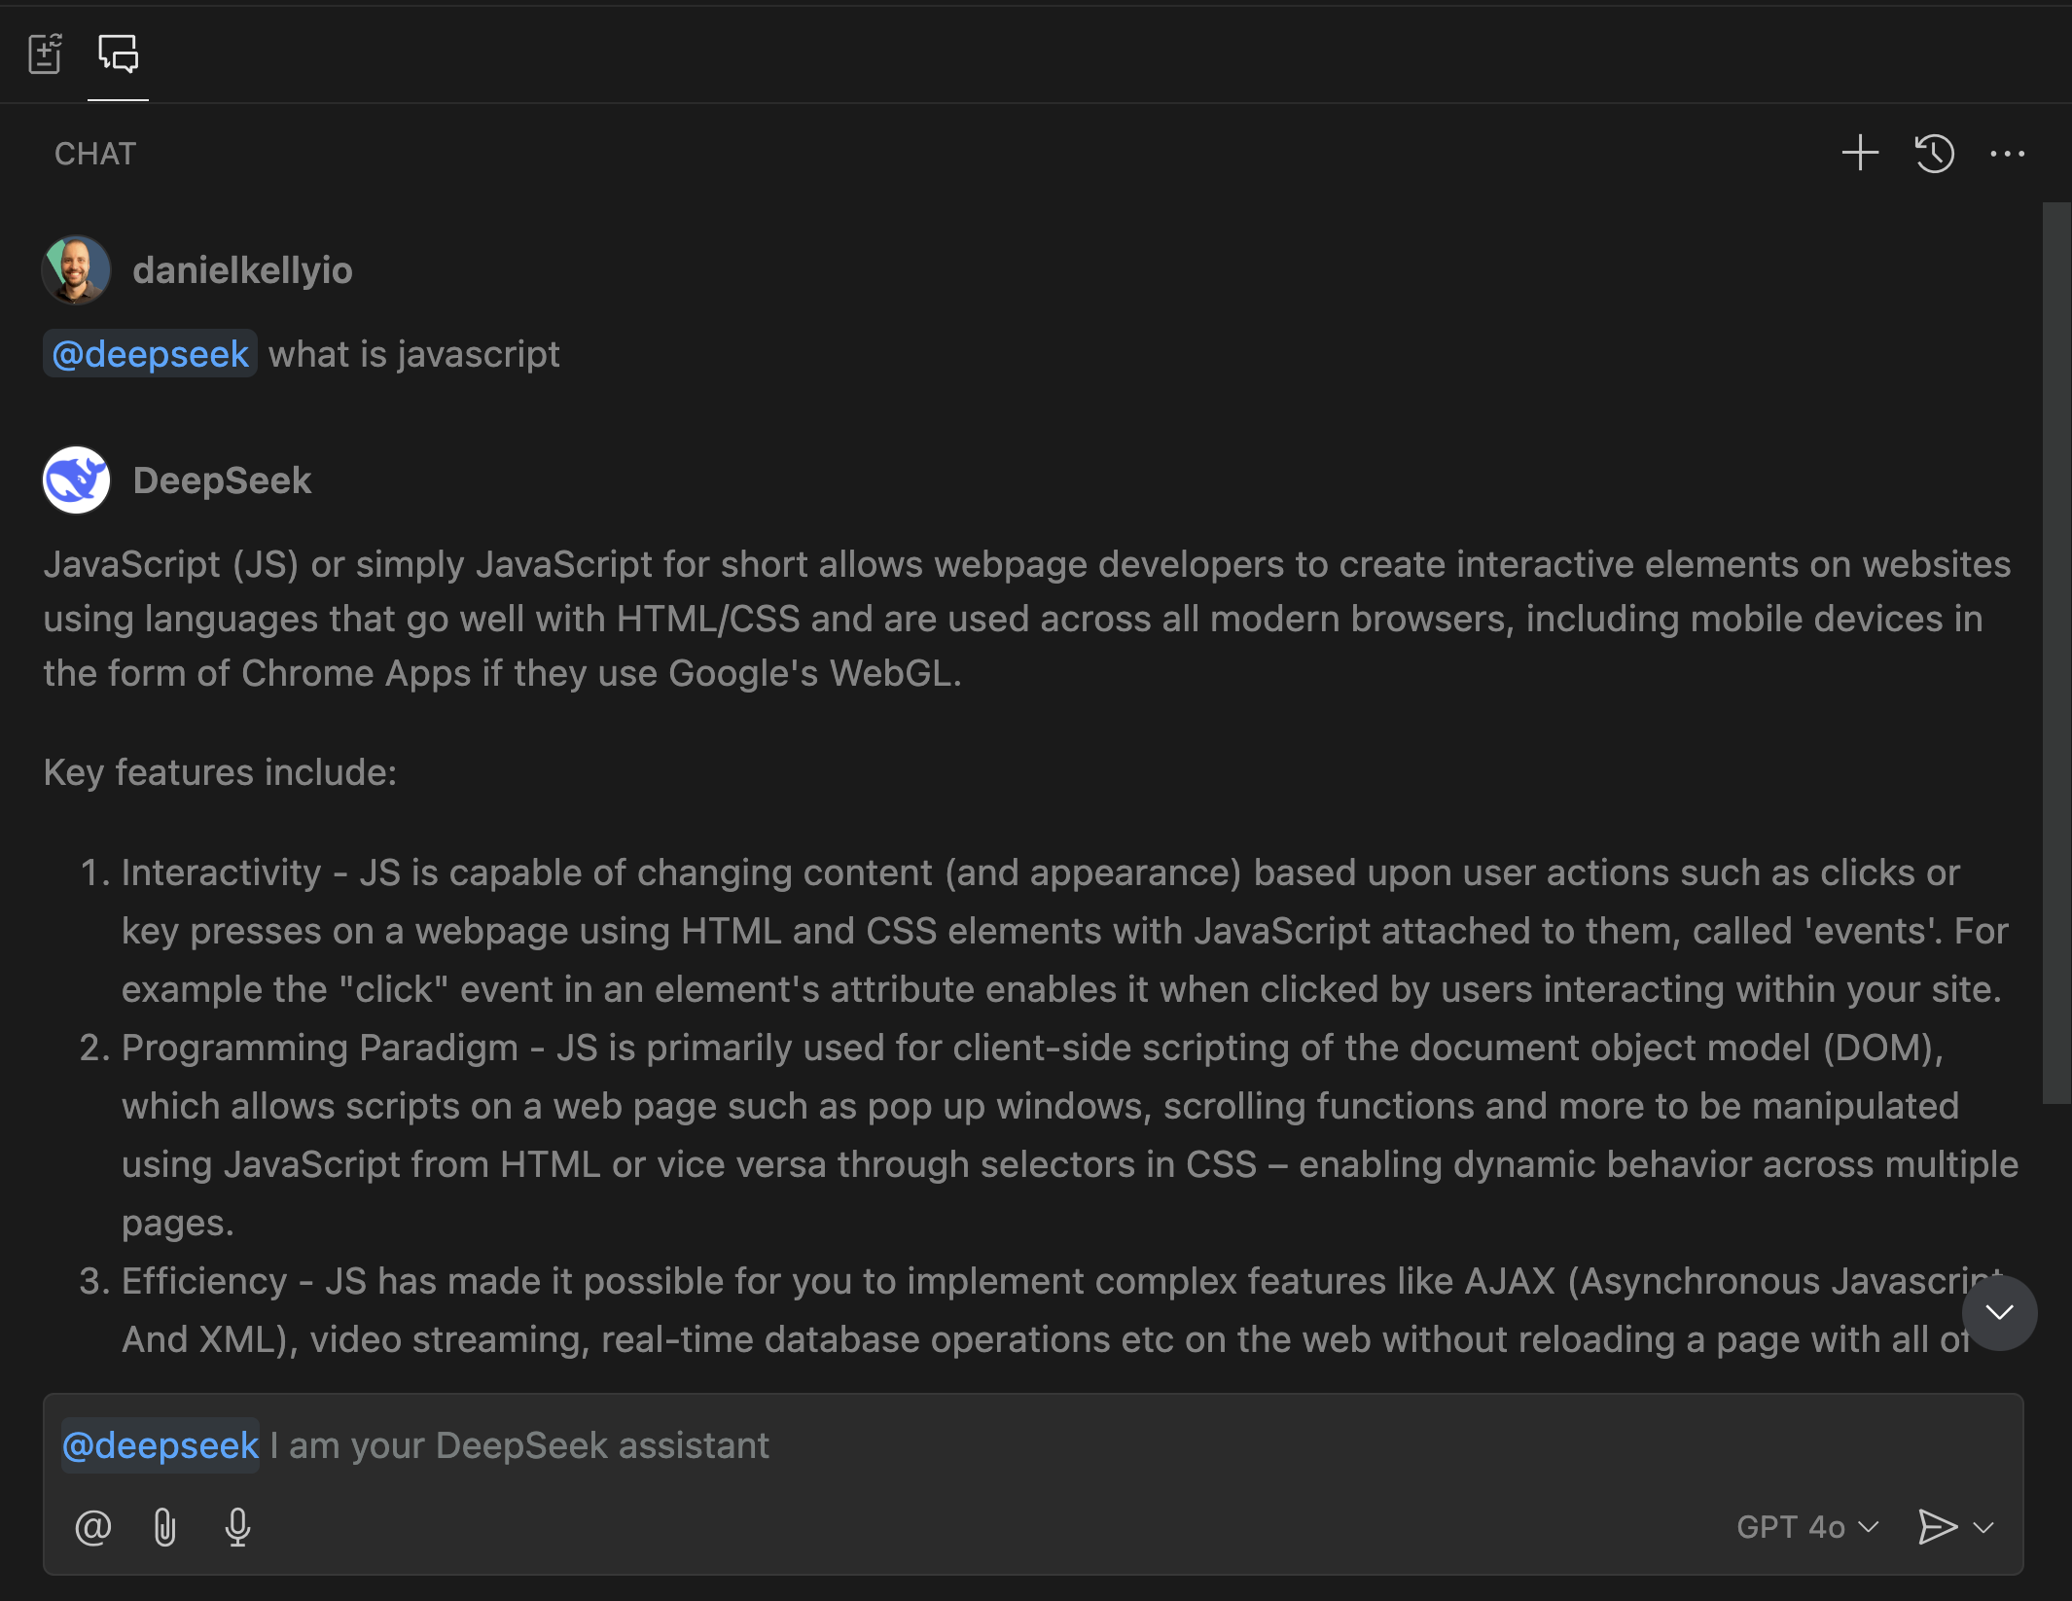Click the @deepseek tag in input box

coord(161,1445)
